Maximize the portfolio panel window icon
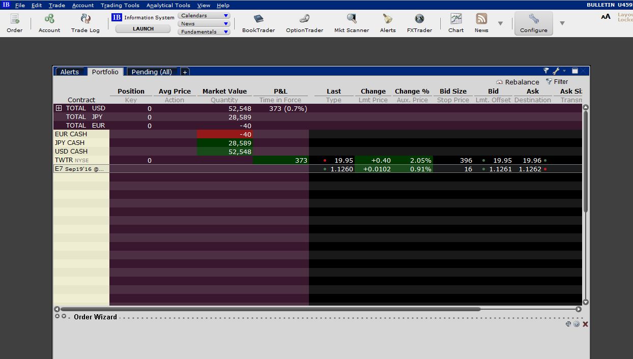The height and width of the screenshot is (359, 633). (575, 71)
